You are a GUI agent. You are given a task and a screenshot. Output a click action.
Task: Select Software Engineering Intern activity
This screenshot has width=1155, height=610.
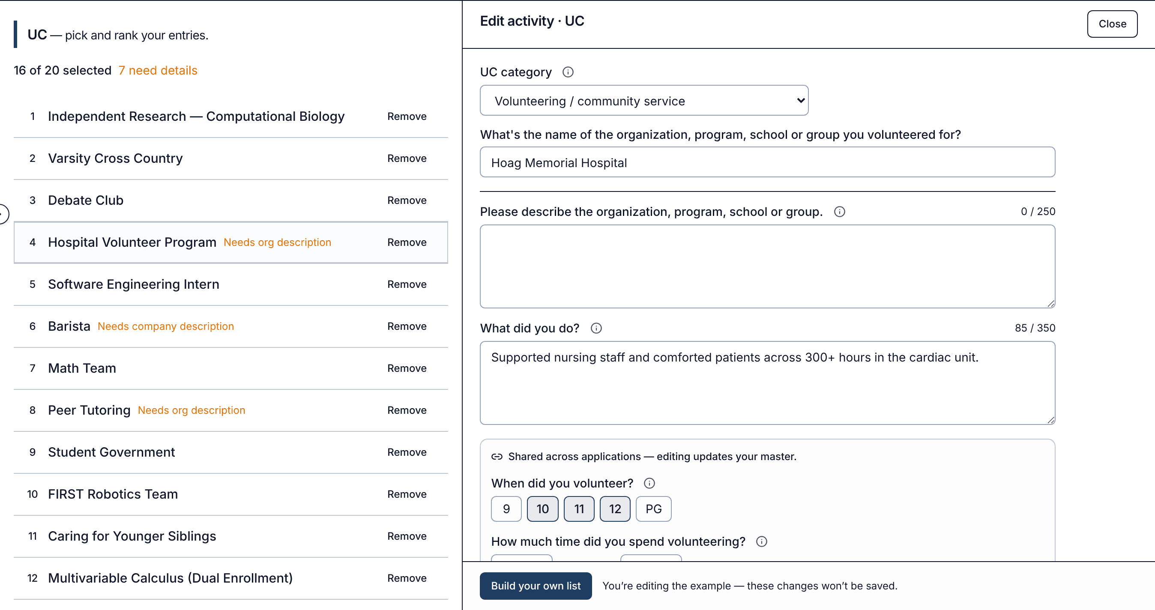click(134, 284)
